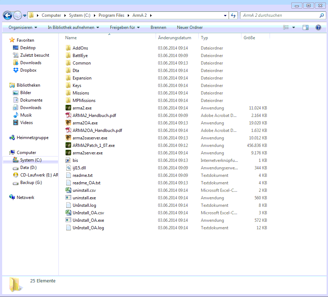
Task: Select the arma2server.exe icon
Action: 68,153
